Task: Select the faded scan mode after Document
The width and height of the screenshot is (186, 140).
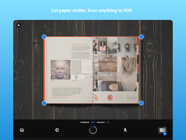Action: click(x=109, y=122)
